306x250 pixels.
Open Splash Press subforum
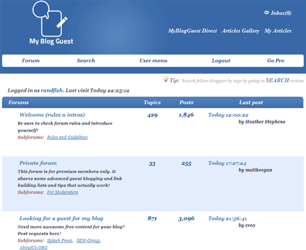point(60,241)
